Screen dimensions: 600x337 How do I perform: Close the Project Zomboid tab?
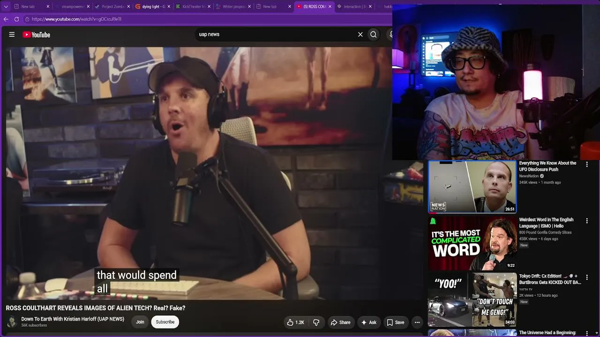(128, 7)
